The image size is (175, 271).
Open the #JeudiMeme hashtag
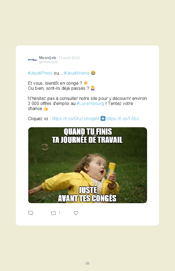click(x=76, y=73)
